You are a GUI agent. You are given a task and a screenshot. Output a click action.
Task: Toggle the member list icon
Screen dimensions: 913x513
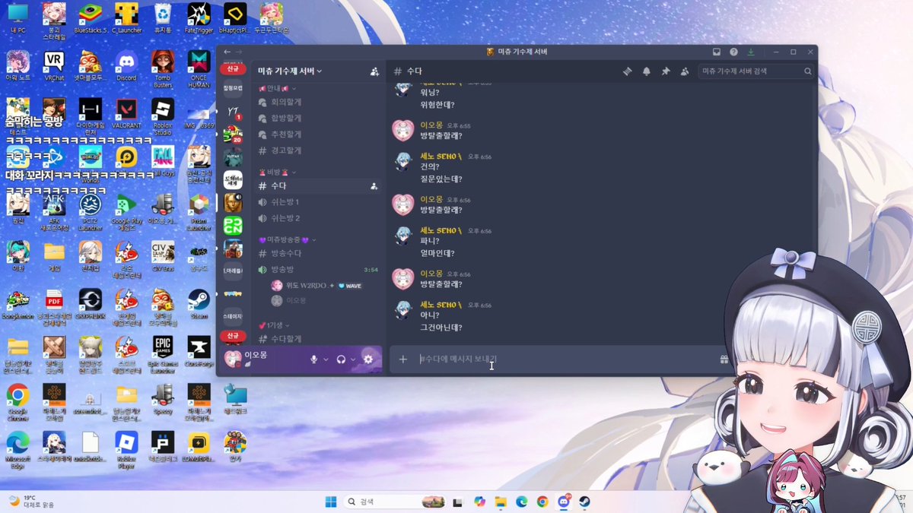[685, 71]
